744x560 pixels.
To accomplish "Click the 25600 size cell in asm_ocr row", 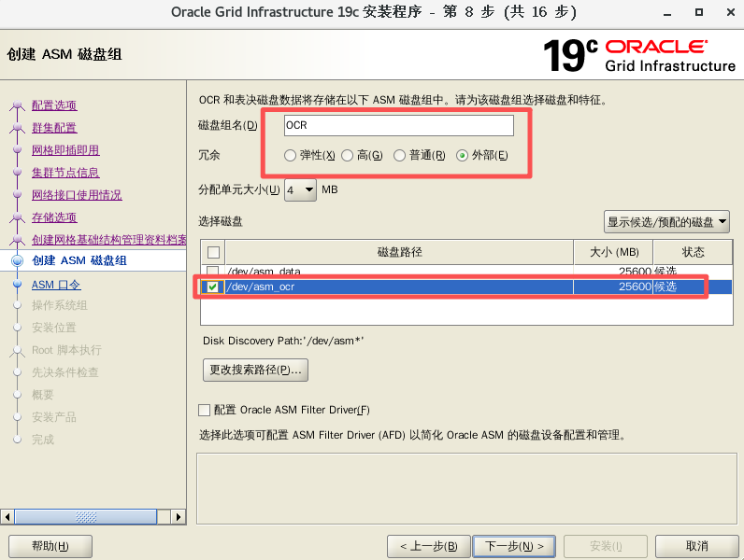I will pos(613,287).
